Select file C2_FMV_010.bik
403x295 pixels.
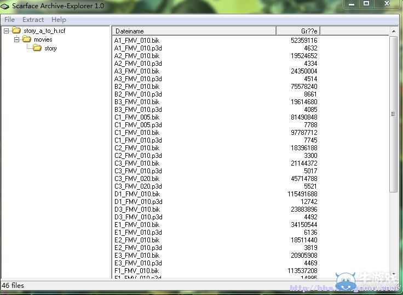137,148
